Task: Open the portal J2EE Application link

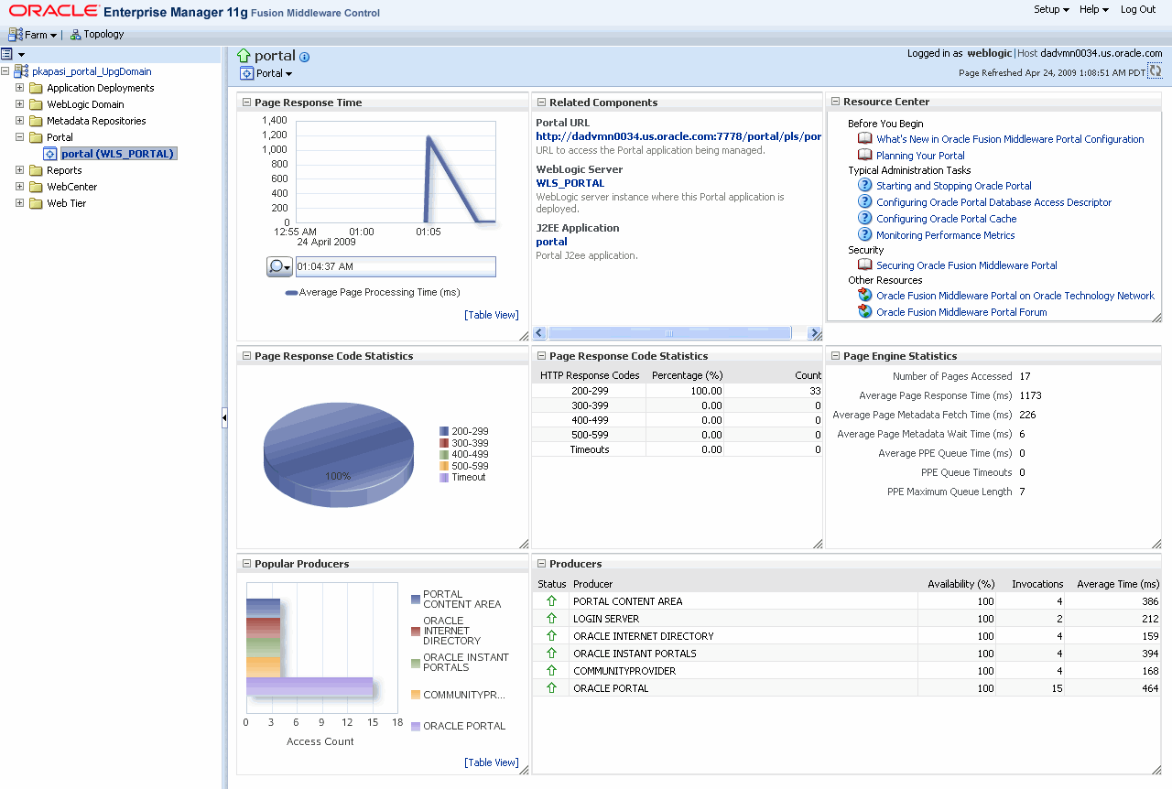Action: 551,242
